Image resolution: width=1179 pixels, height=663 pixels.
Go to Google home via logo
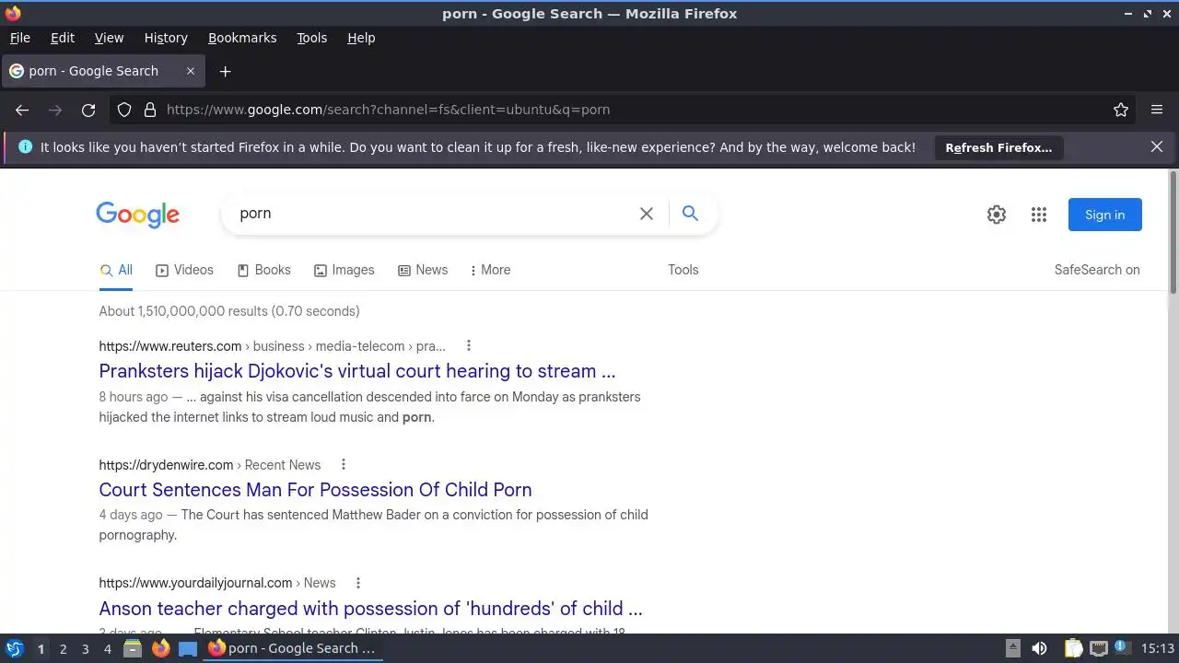click(138, 215)
